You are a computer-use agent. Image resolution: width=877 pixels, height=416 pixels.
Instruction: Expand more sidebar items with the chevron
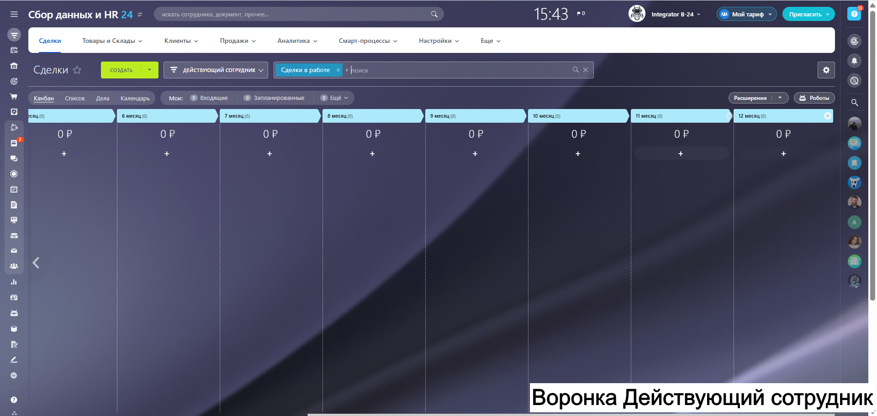point(14,375)
